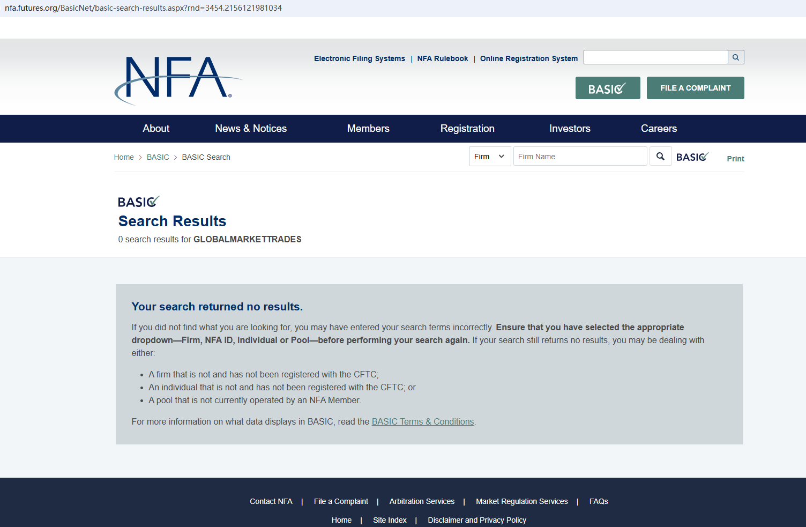
Task: Click the bullet about a pool not operated
Action: tap(255, 400)
